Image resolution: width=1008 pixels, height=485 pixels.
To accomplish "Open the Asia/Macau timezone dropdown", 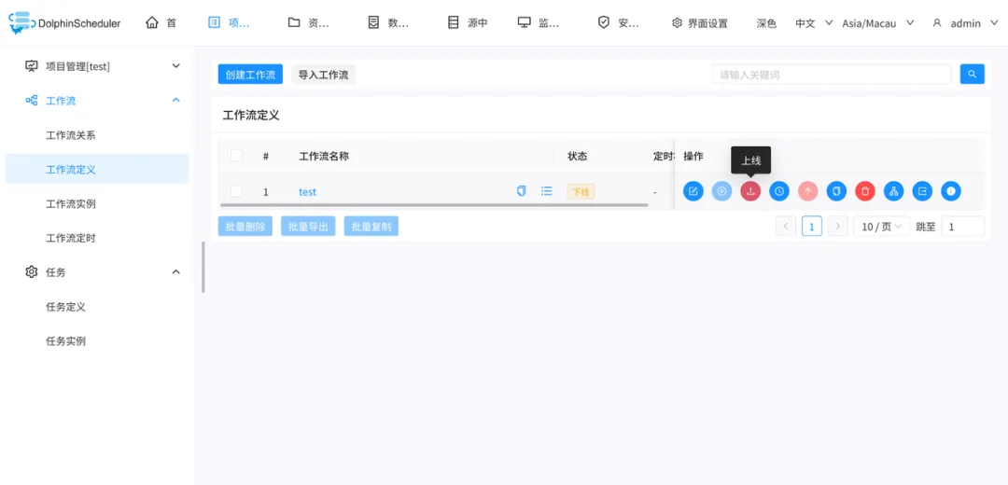I will coord(877,23).
